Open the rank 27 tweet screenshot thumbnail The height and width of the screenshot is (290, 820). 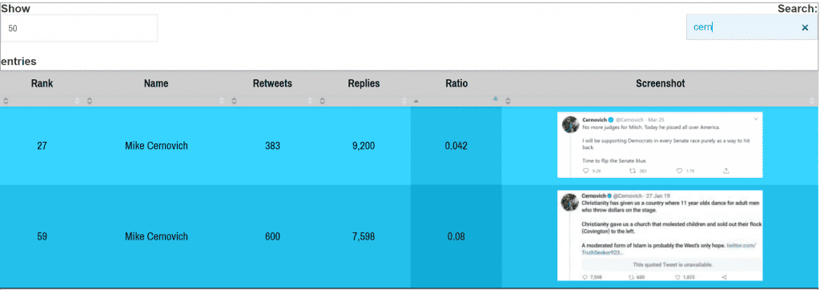[660, 145]
